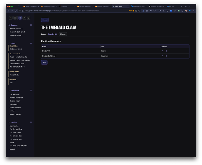Click the tracking protection shield icon
This screenshot has height=165, width=202.
(20, 11)
